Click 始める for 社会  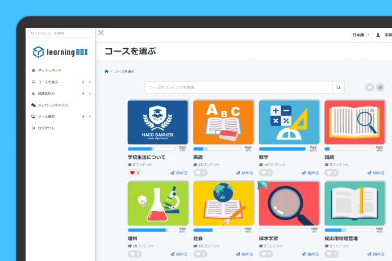point(244,254)
